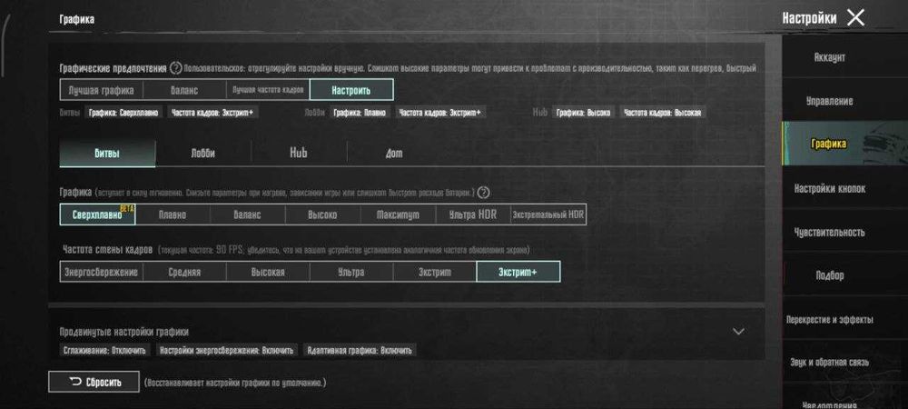The image size is (908, 409).
Task: Click Сбросить reset button
Action: 94,382
